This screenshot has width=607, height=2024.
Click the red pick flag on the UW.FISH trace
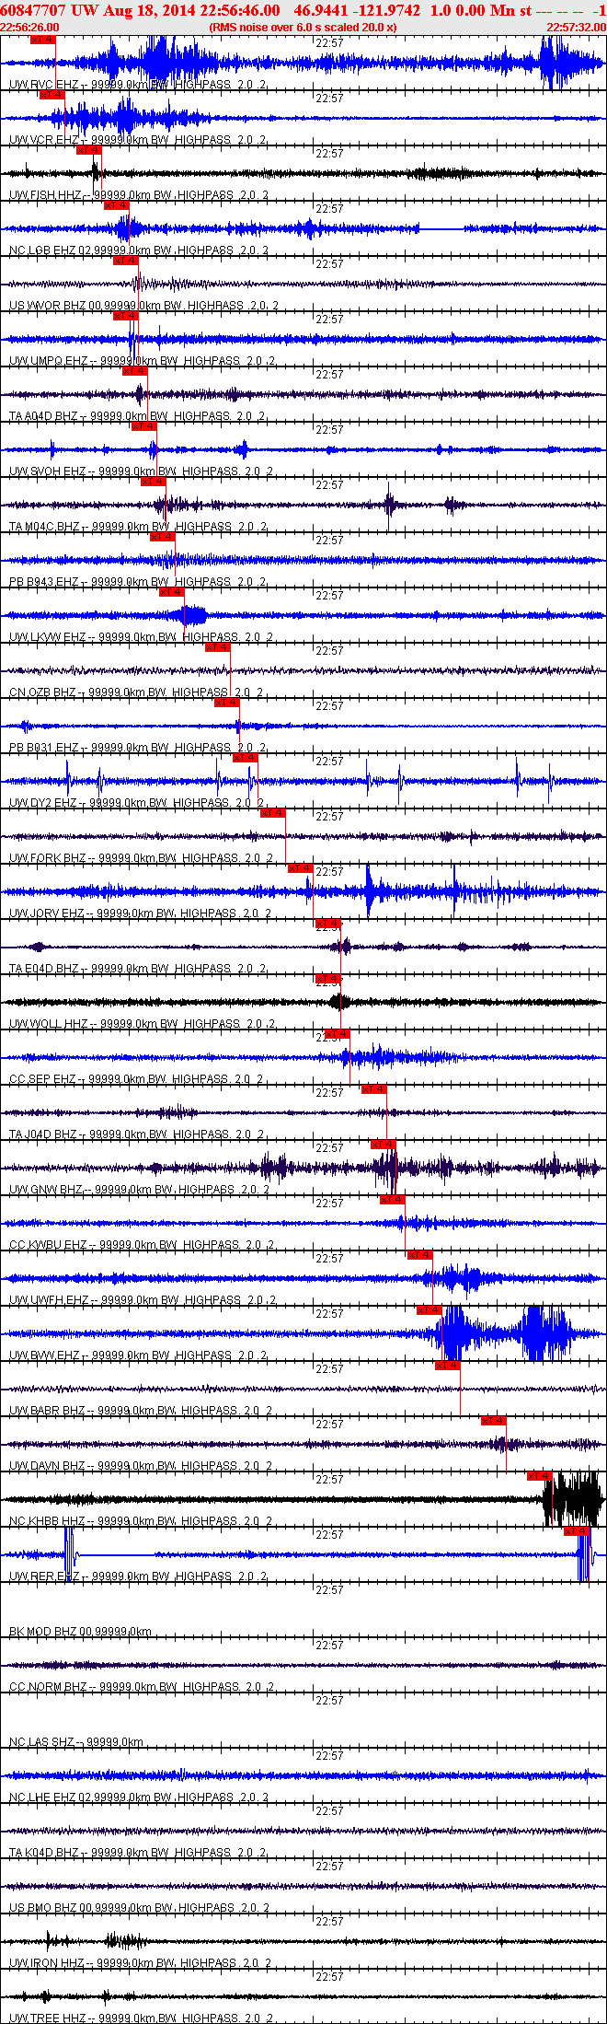[89, 150]
